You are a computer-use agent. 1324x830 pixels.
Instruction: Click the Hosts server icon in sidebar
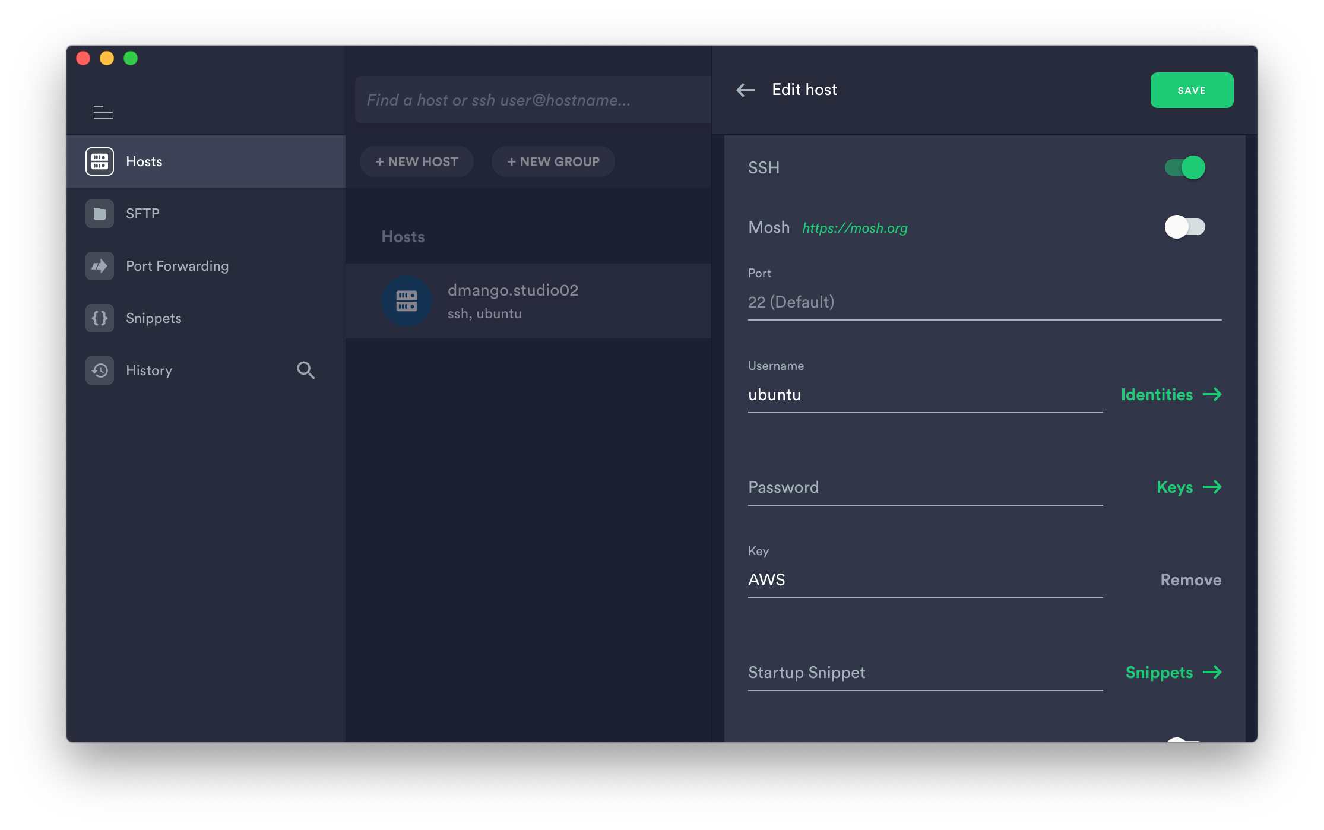coord(100,161)
